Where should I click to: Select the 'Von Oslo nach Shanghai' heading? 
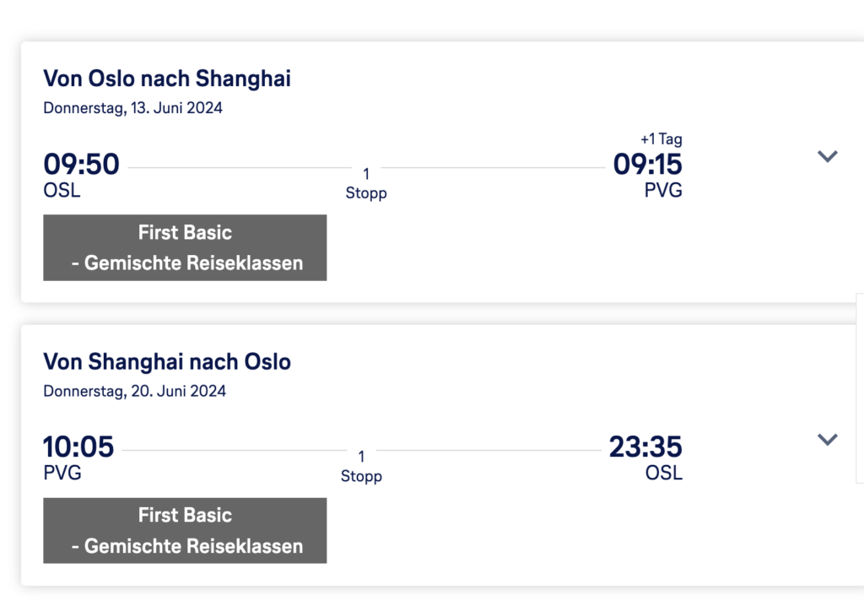(x=167, y=79)
